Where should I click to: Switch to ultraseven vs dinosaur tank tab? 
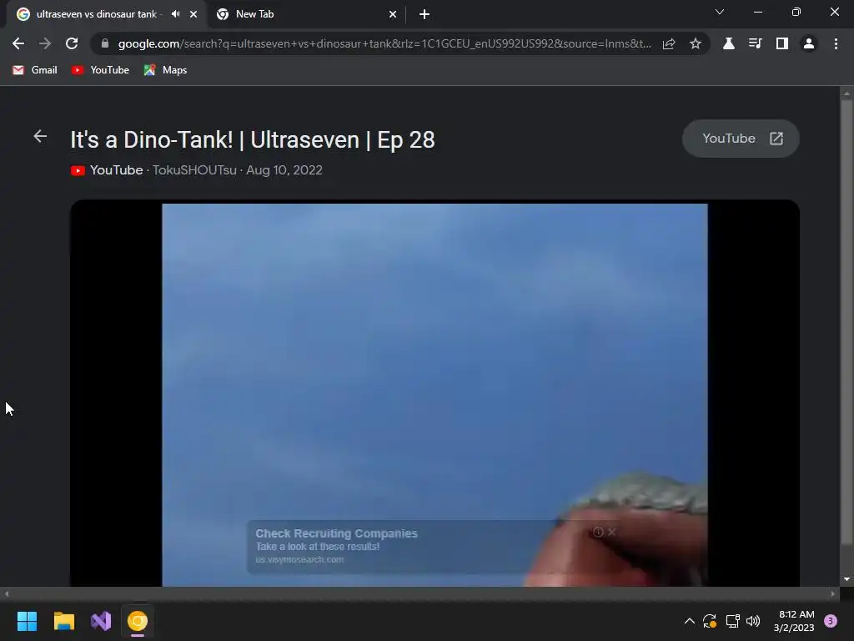click(97, 14)
